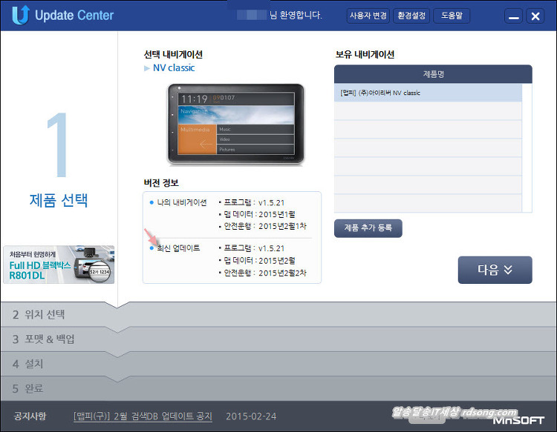Screen dimensions: 557x432
Task: Click the 안전운행 : 2015년2월2차 text
Action: point(265,273)
